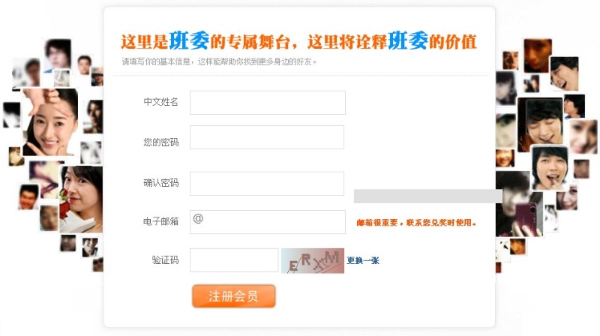Viewport: 600px width, 336px height.
Task: Click the 验证码 label text
Action: tap(165, 260)
